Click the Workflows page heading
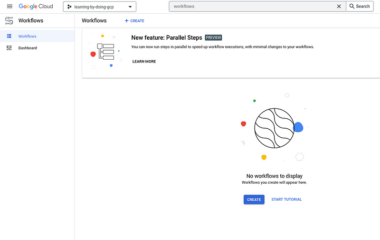380x240 pixels. click(x=94, y=20)
